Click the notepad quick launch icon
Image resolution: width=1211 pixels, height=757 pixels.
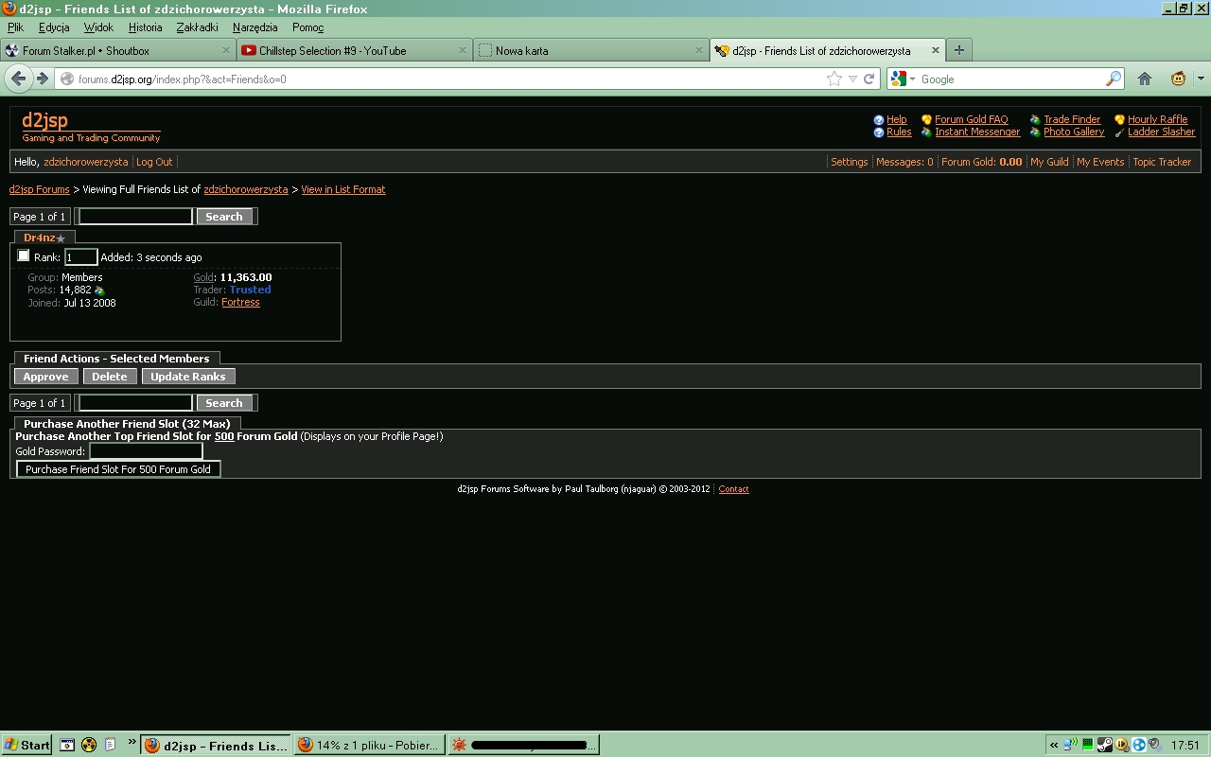110,745
